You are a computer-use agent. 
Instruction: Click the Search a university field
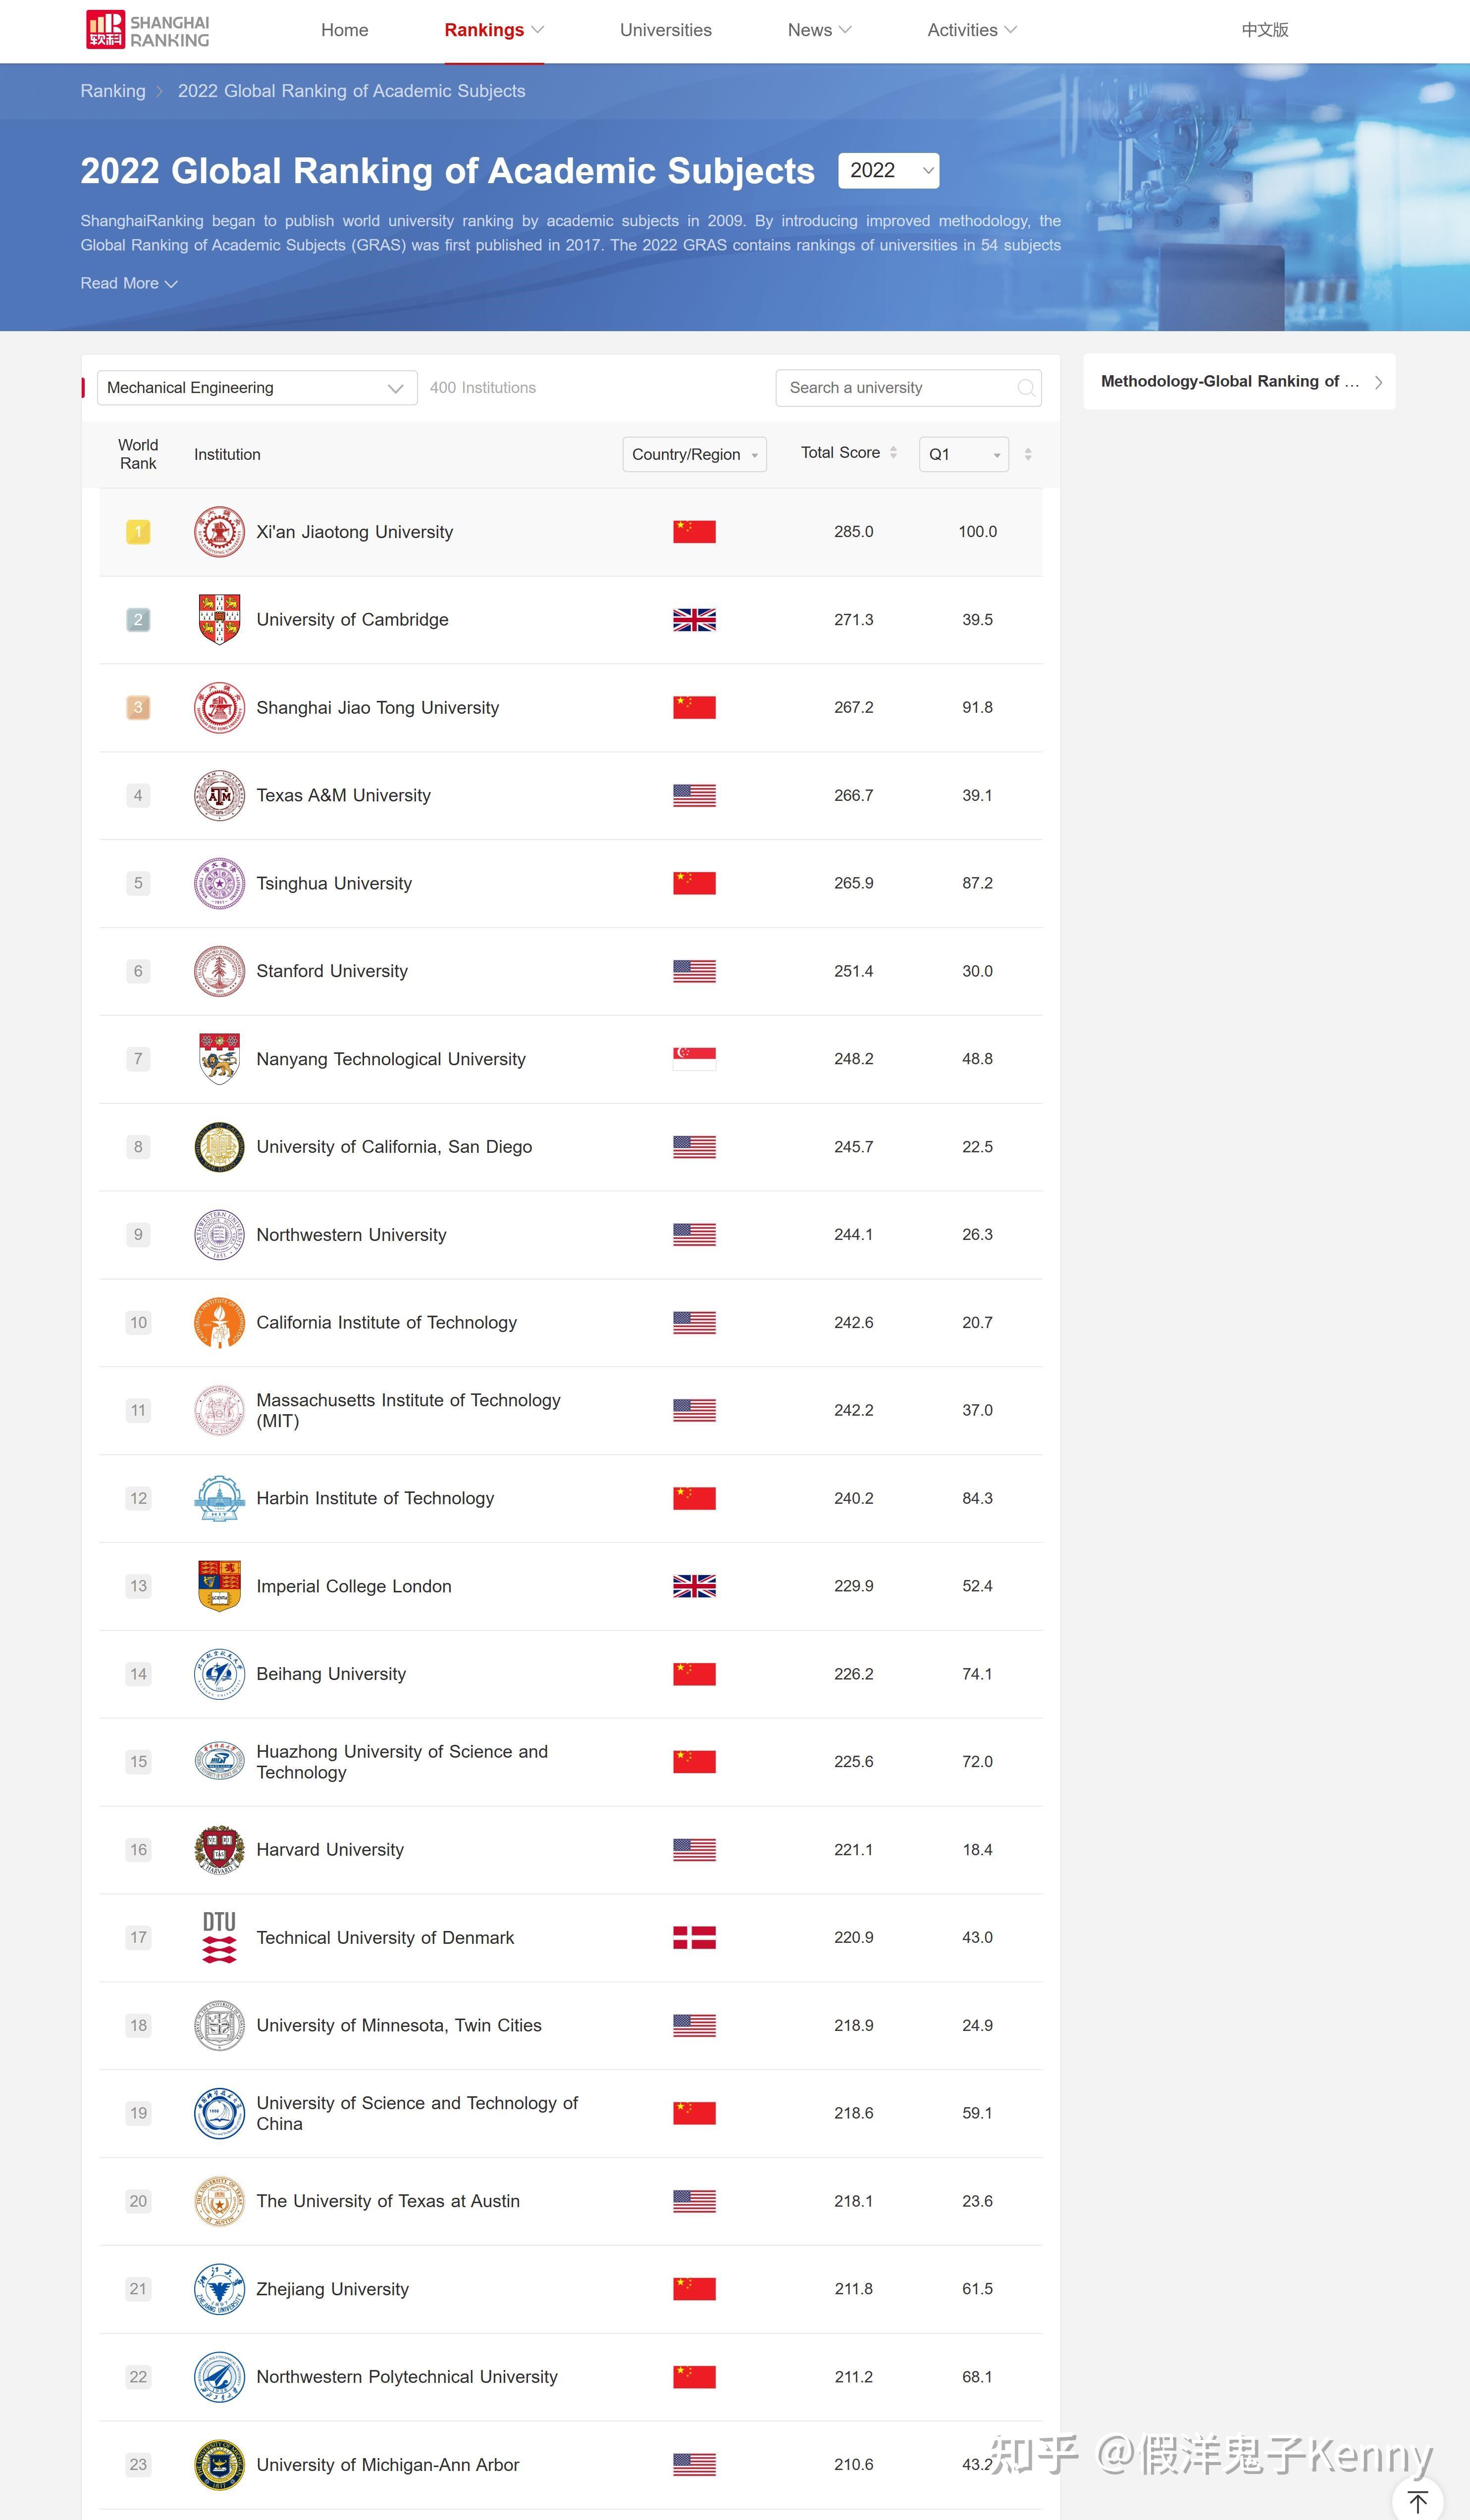[895, 388]
